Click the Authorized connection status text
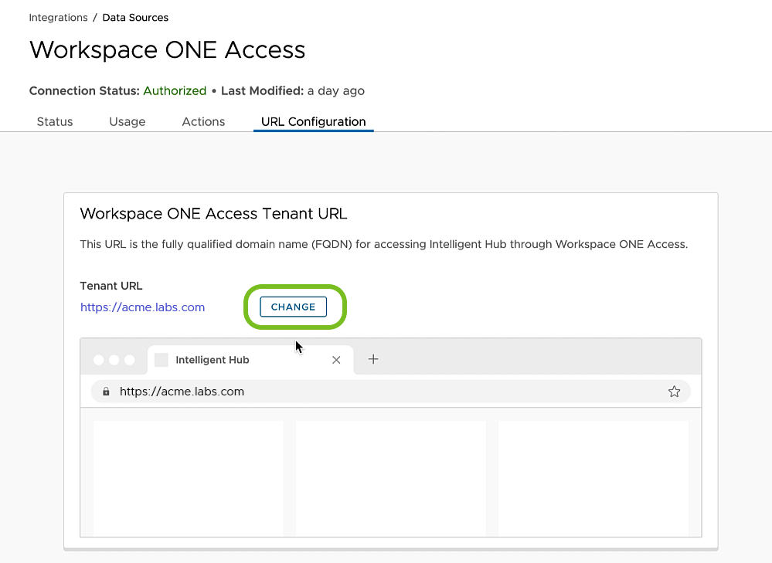 (175, 90)
